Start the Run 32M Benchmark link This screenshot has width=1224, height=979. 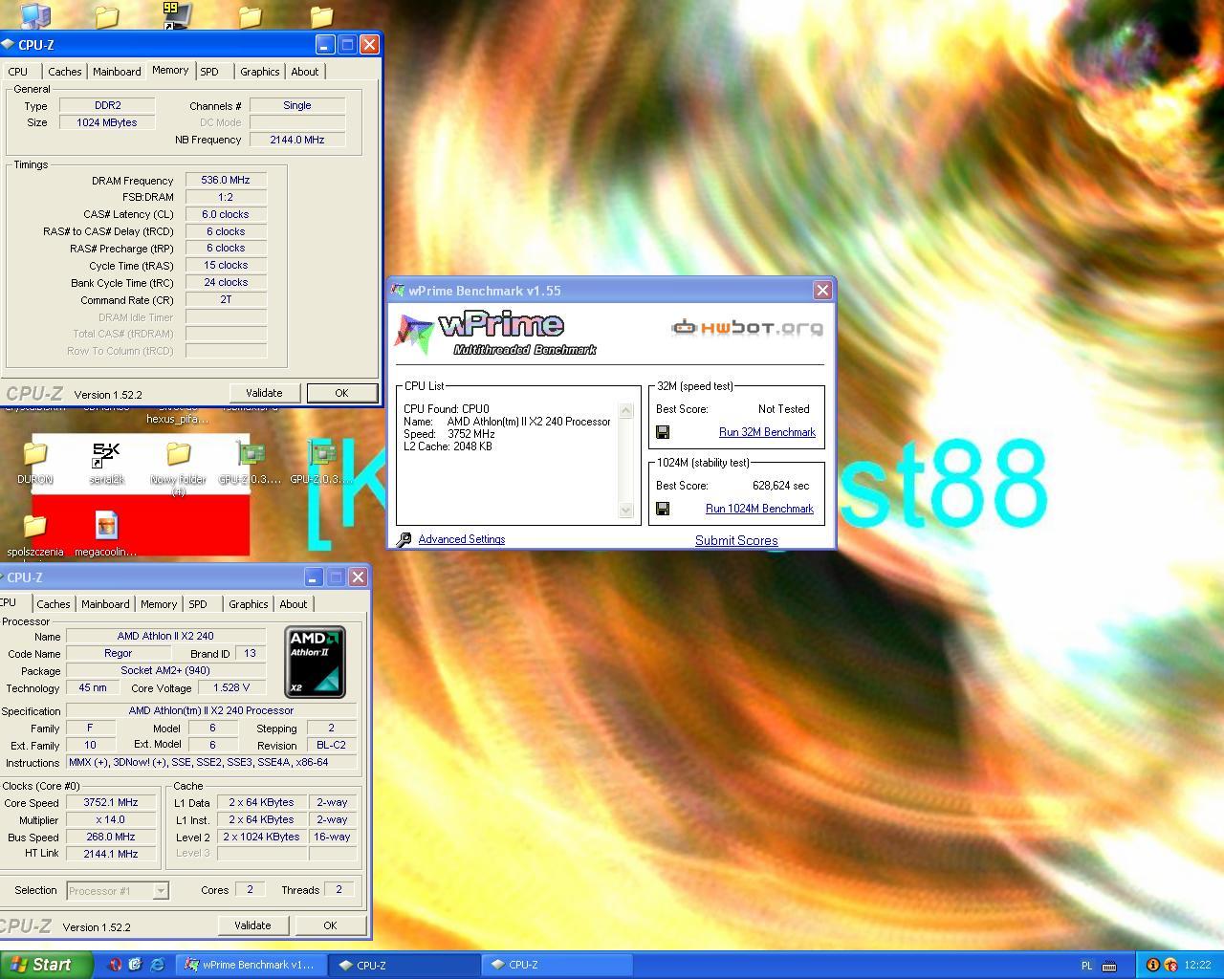coord(767,432)
